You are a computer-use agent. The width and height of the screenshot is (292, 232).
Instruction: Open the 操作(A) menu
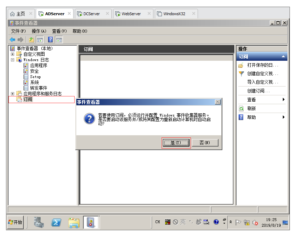(x=39, y=31)
